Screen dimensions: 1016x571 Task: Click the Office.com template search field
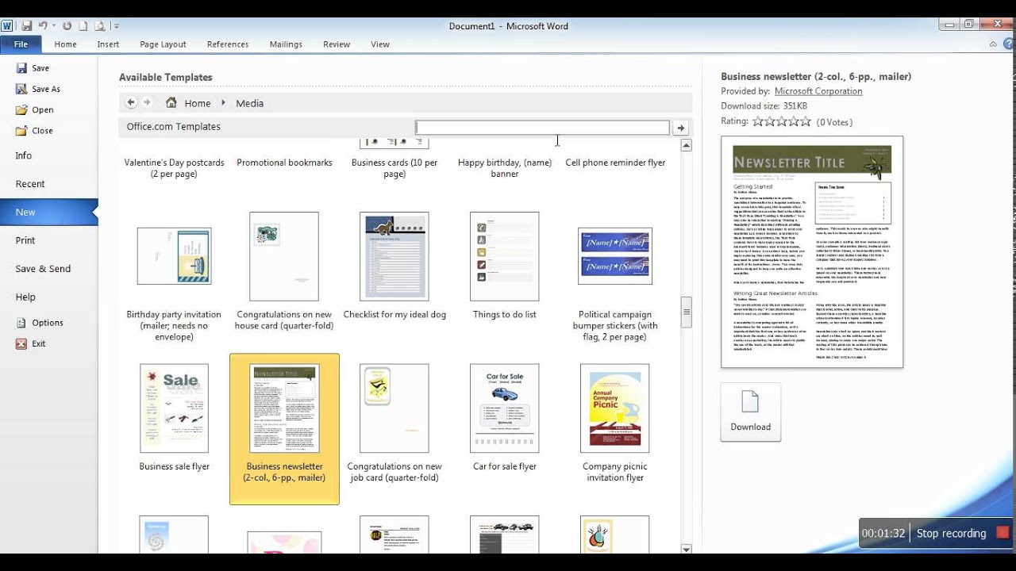pyautogui.click(x=542, y=128)
